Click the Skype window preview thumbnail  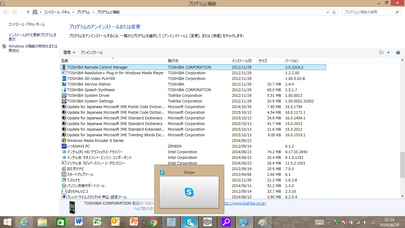pos(189,192)
